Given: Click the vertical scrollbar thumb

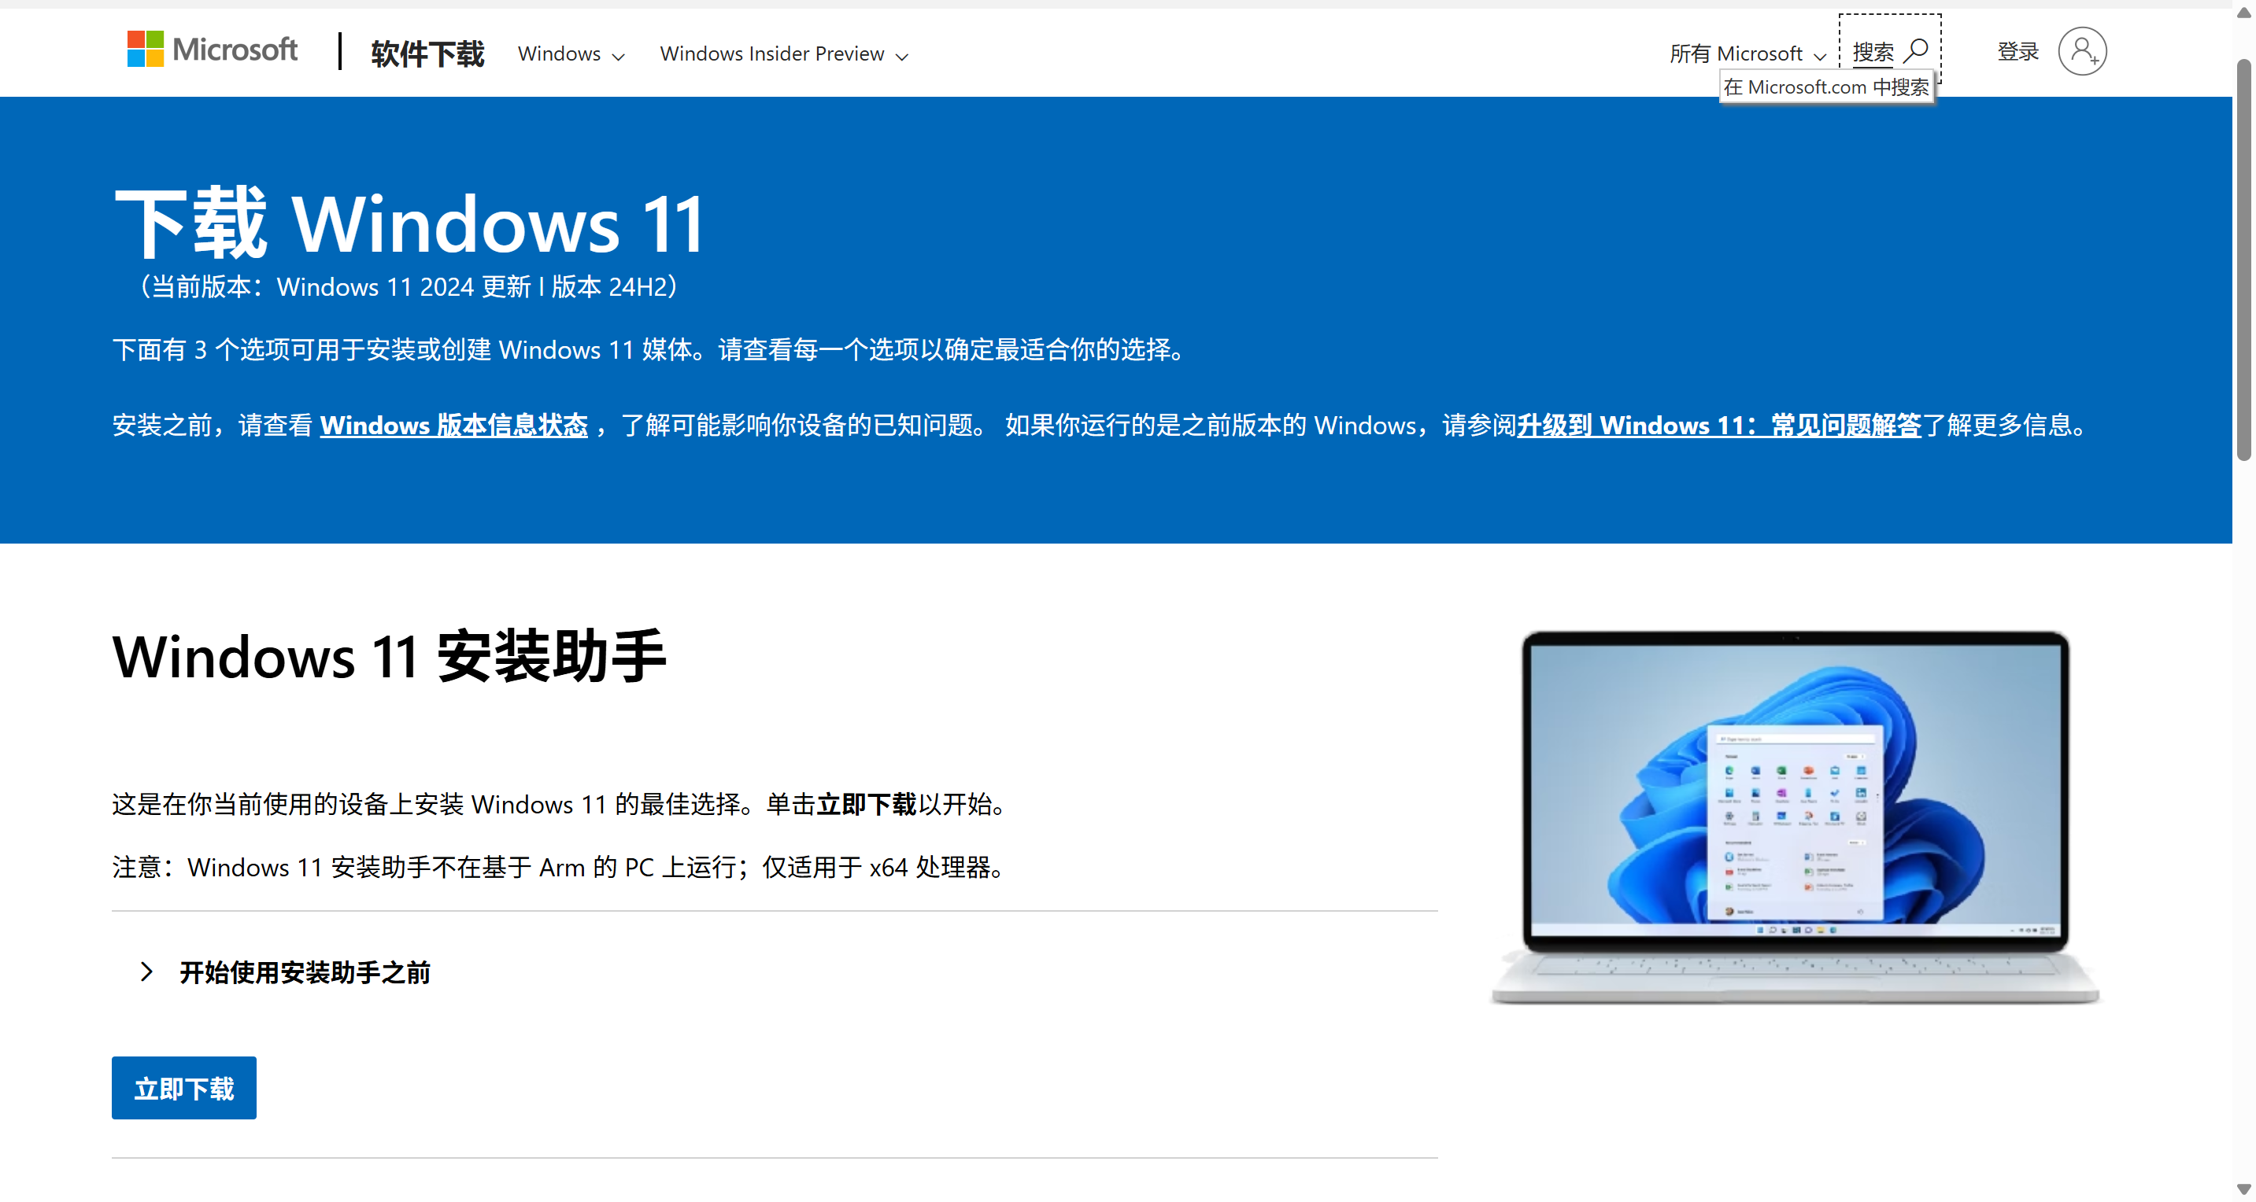Looking at the screenshot, I should (x=2243, y=260).
